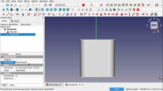Click the What's This help cursor icon
This screenshot has width=163, height=91.
pyautogui.click(x=50, y=5)
